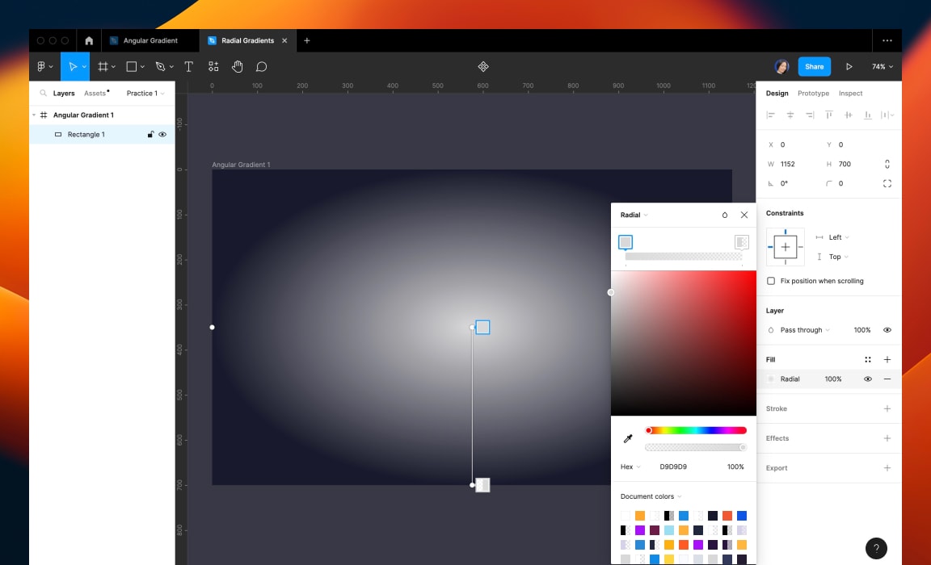Viewport: 931px width, 565px height.
Task: Open the zoom level dropdown
Action: click(880, 66)
